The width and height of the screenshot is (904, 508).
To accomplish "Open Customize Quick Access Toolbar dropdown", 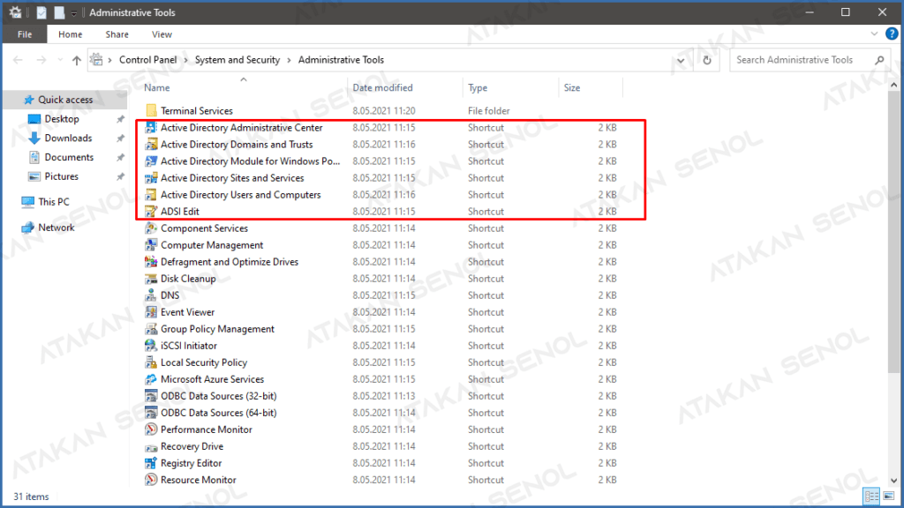I will pyautogui.click(x=74, y=13).
